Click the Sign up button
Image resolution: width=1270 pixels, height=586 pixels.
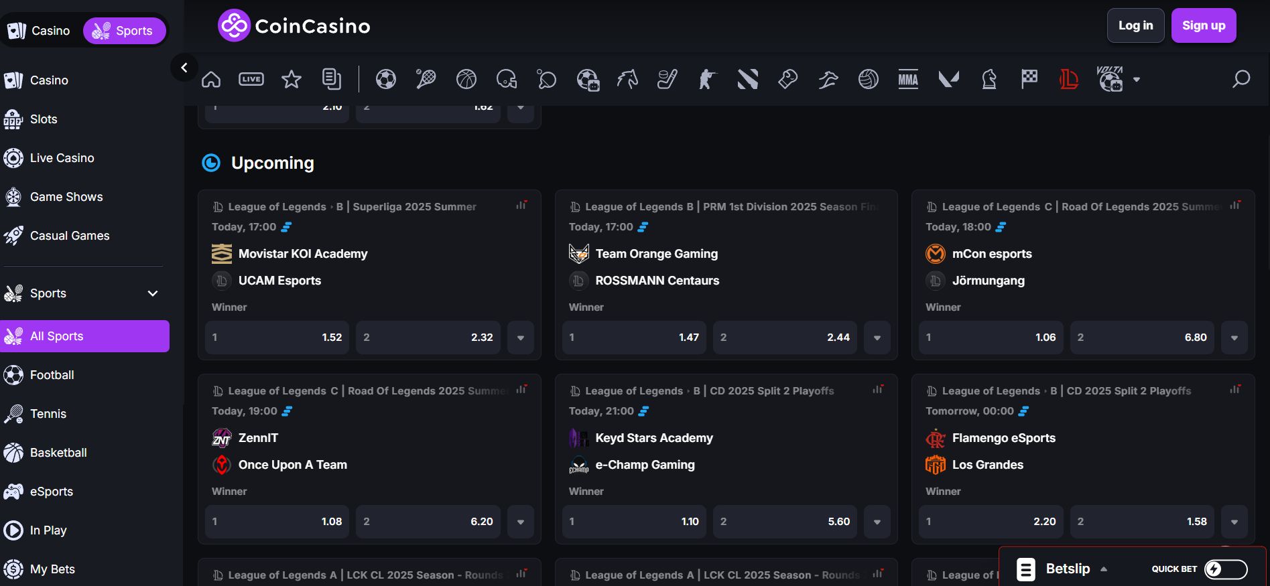[x=1203, y=25]
